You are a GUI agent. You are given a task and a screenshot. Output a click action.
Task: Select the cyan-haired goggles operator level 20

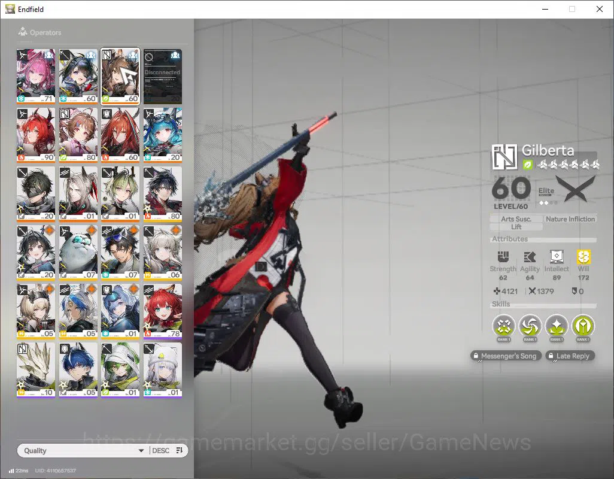coord(163,135)
